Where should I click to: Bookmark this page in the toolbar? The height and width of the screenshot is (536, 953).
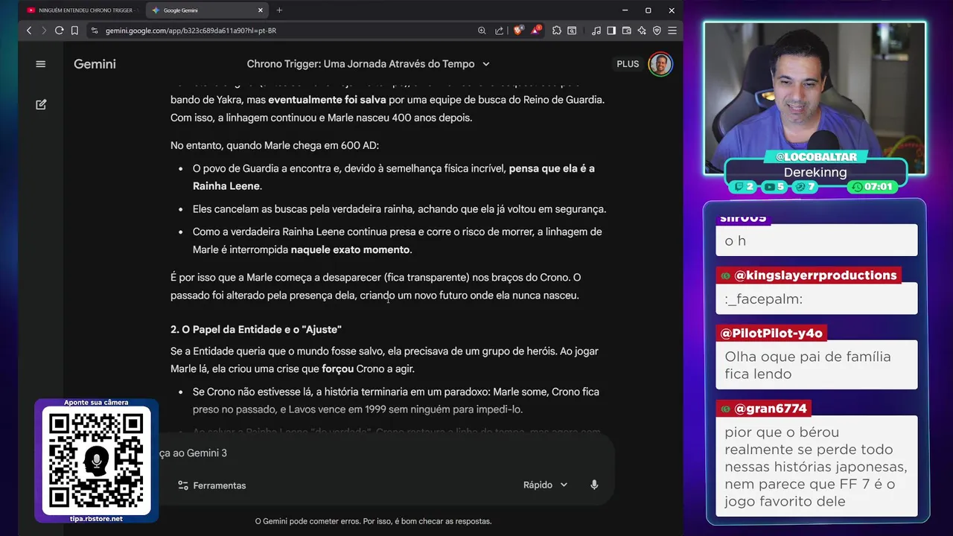click(x=74, y=31)
